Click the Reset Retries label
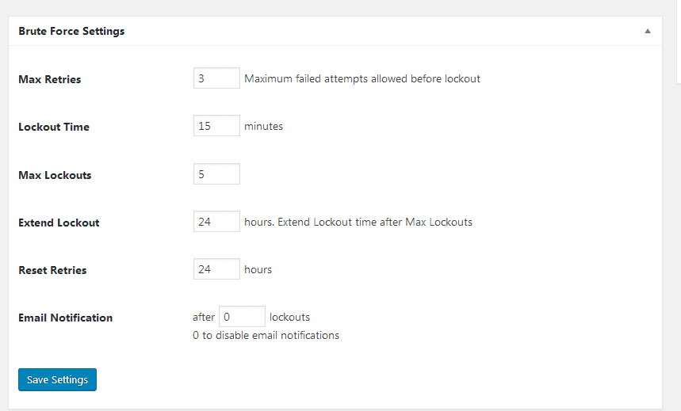 click(52, 270)
